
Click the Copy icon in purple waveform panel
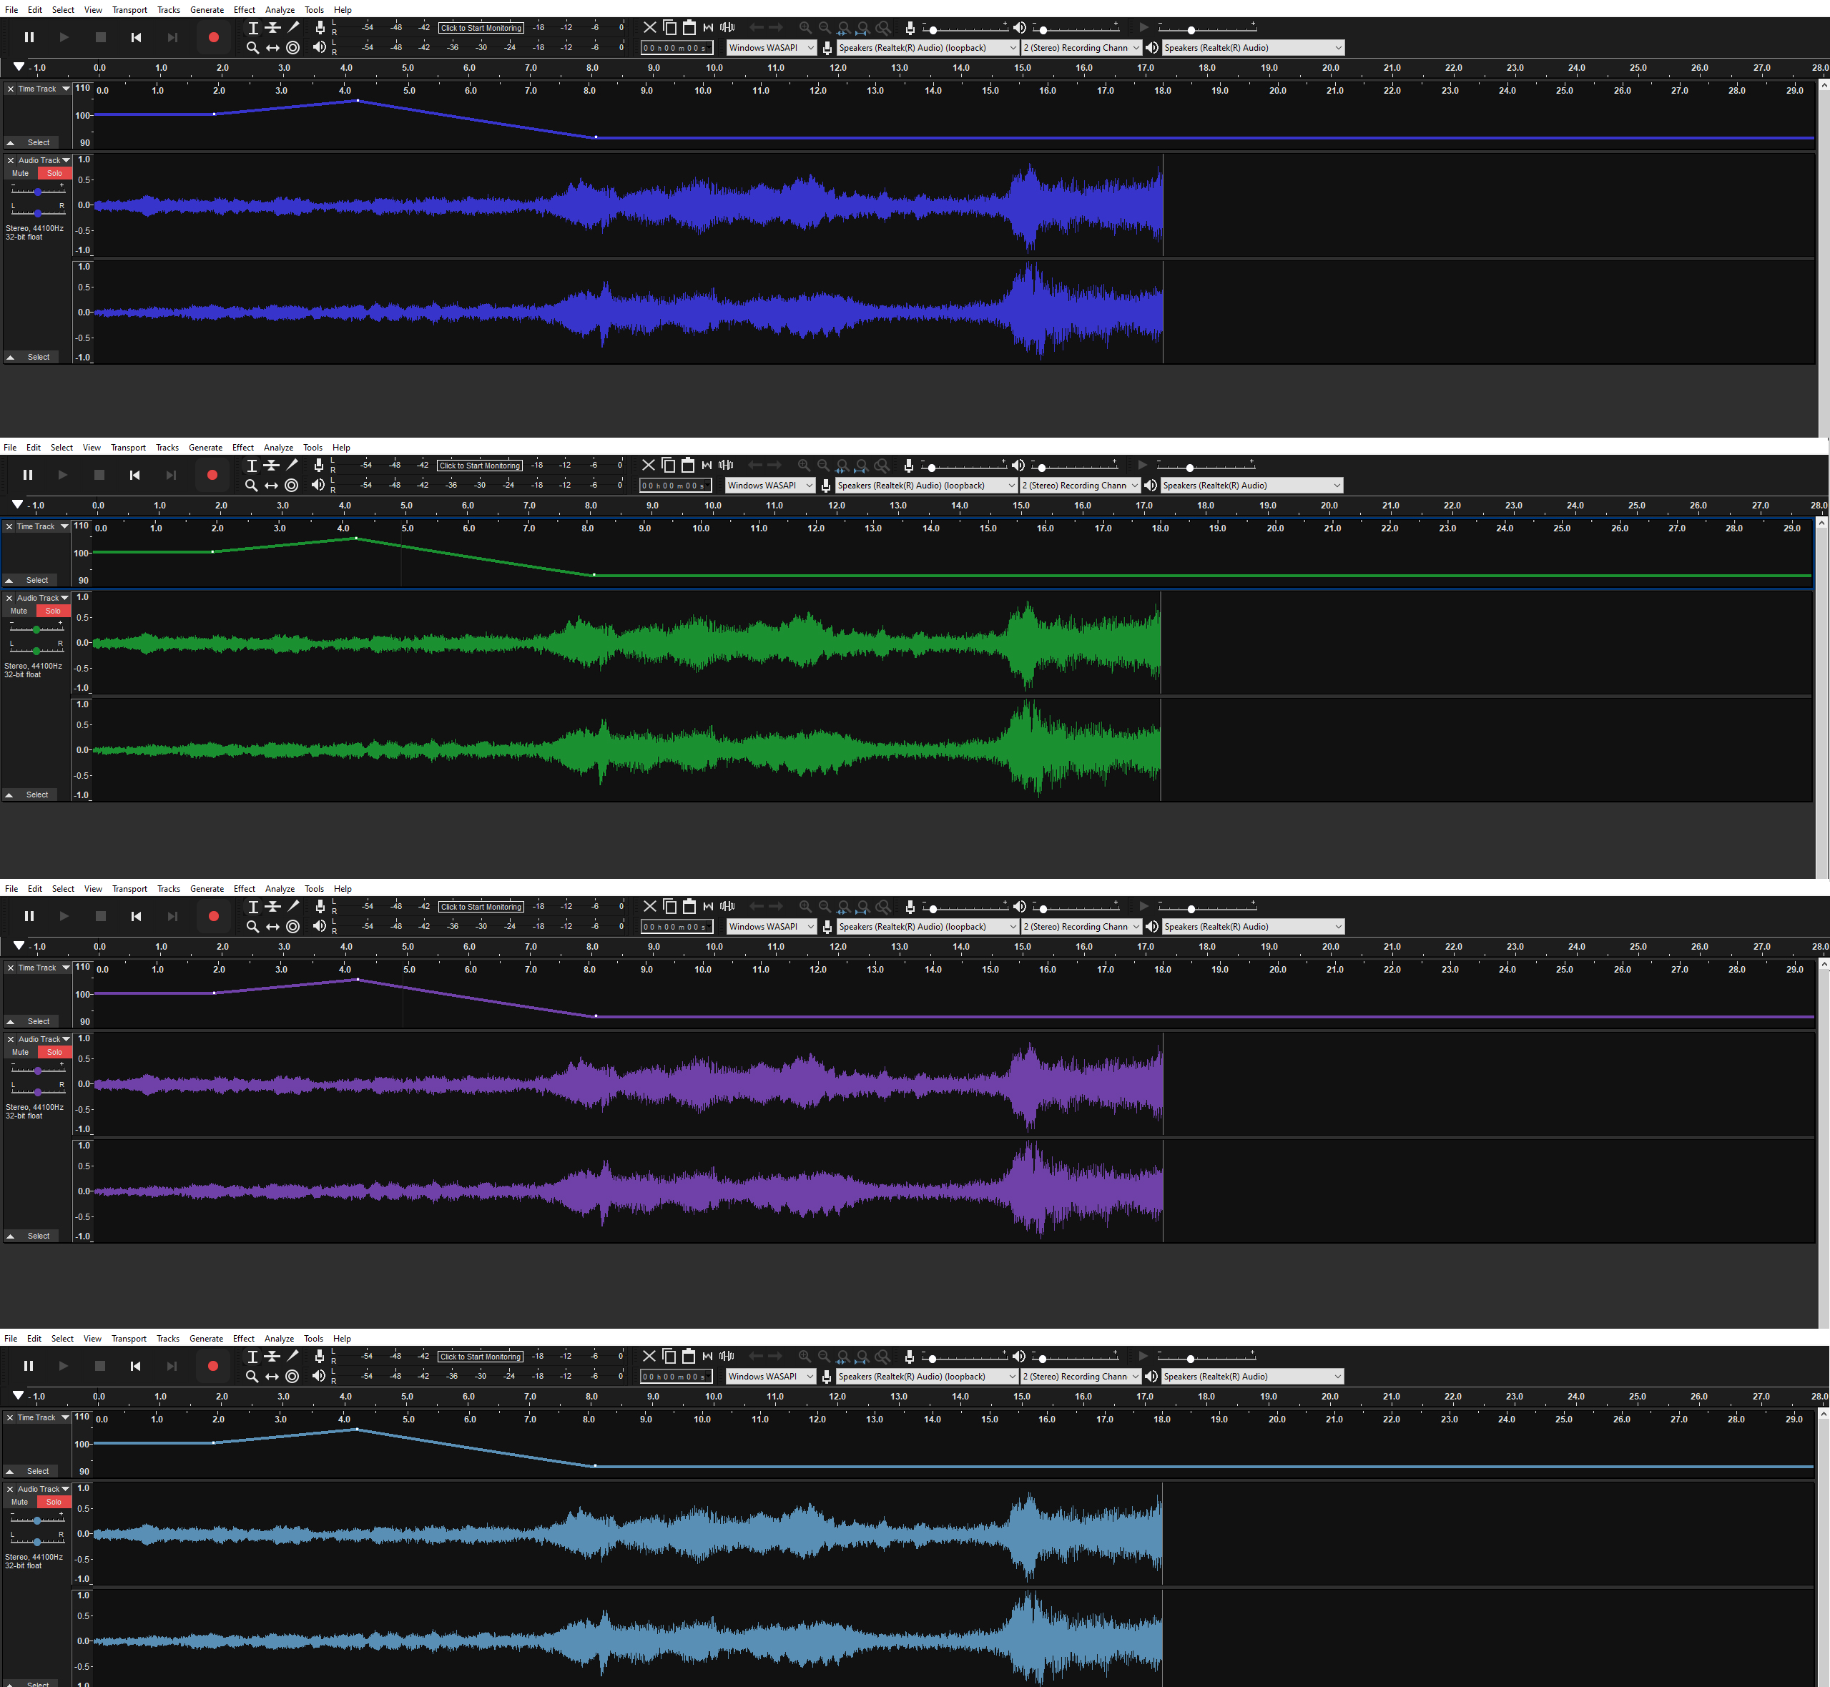pyautogui.click(x=670, y=907)
